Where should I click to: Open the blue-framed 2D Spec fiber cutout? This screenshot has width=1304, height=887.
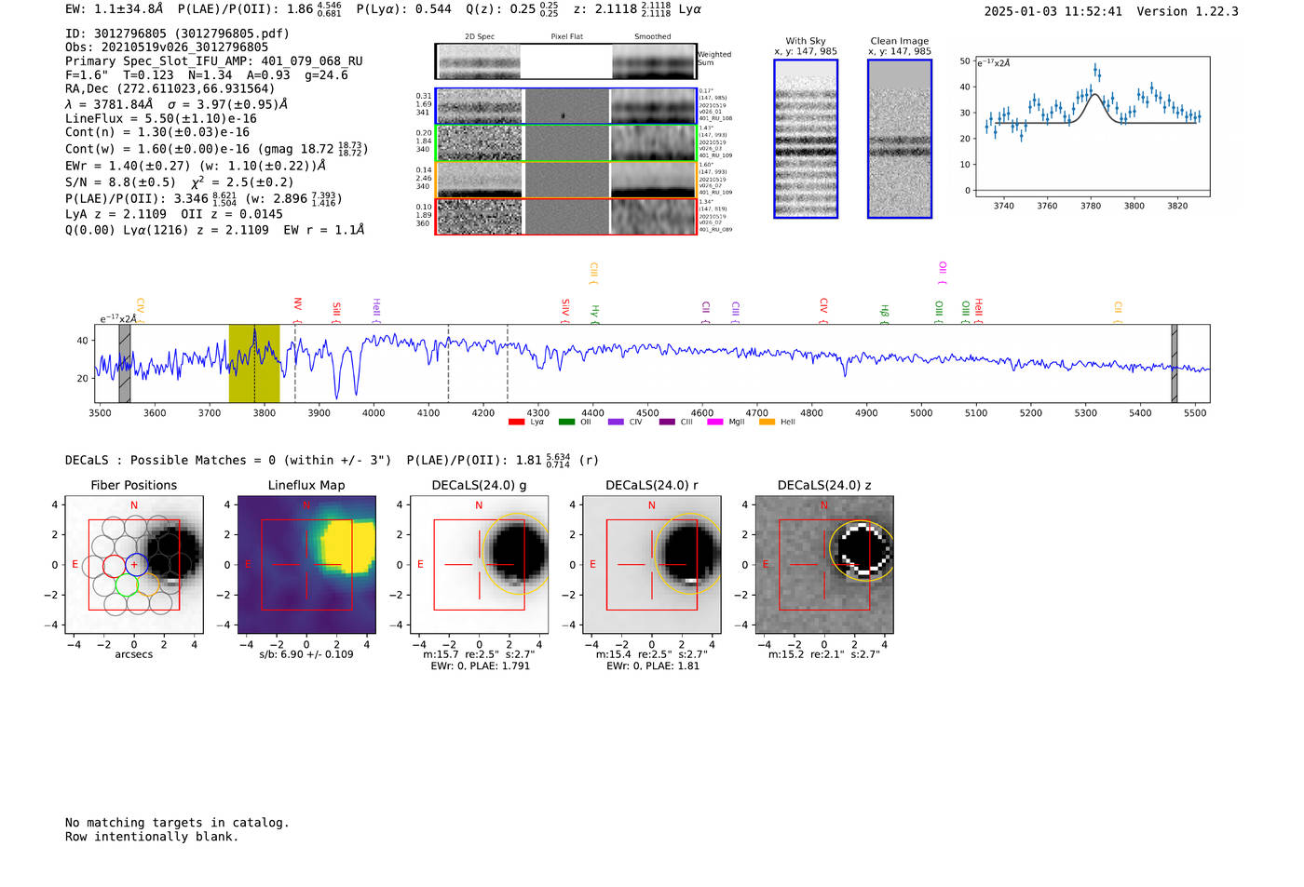[x=479, y=106]
